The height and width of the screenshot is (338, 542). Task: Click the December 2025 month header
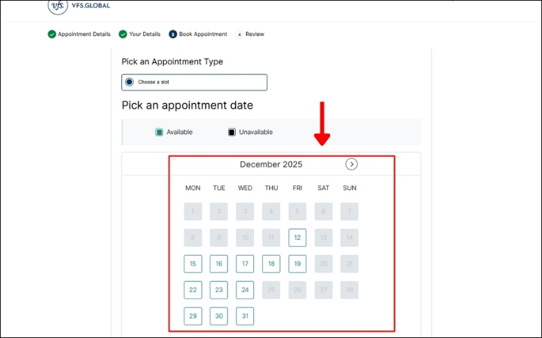click(271, 164)
